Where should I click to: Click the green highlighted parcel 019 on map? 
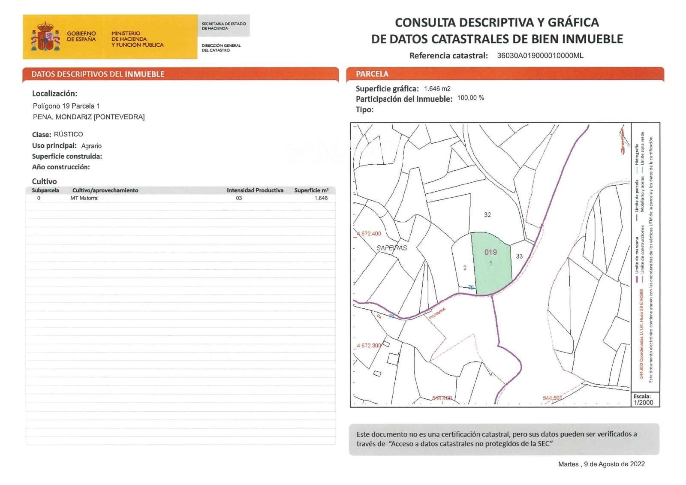pos(492,263)
